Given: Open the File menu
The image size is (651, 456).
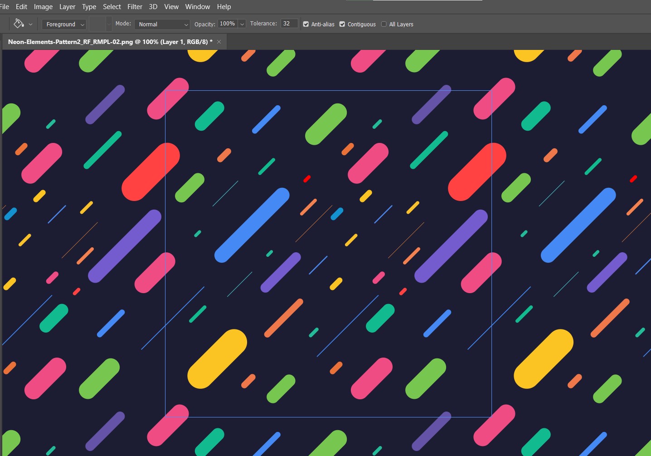Looking at the screenshot, I should 5,7.
